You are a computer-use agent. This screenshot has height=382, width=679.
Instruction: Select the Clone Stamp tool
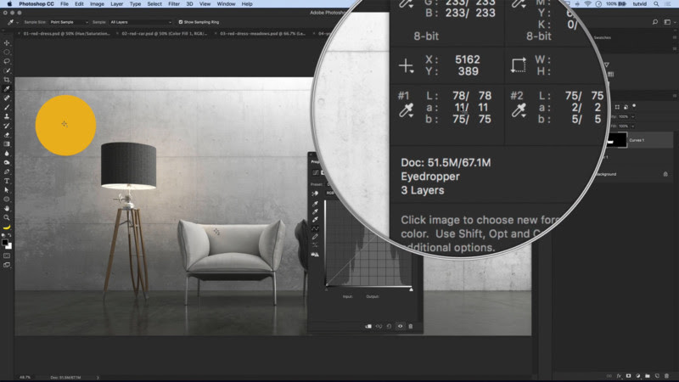point(7,116)
